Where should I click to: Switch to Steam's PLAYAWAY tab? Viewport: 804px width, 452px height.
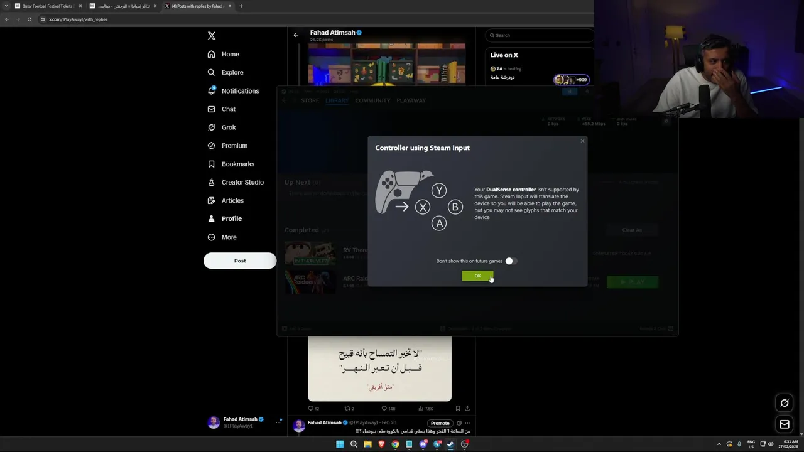pyautogui.click(x=411, y=100)
